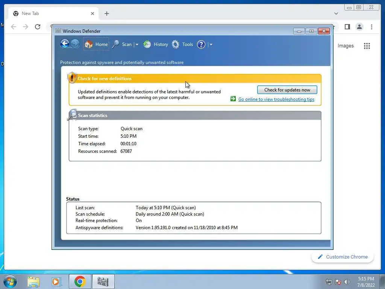Close the New Tab tab in Chrome
385x289 pixels.
tap(92, 14)
